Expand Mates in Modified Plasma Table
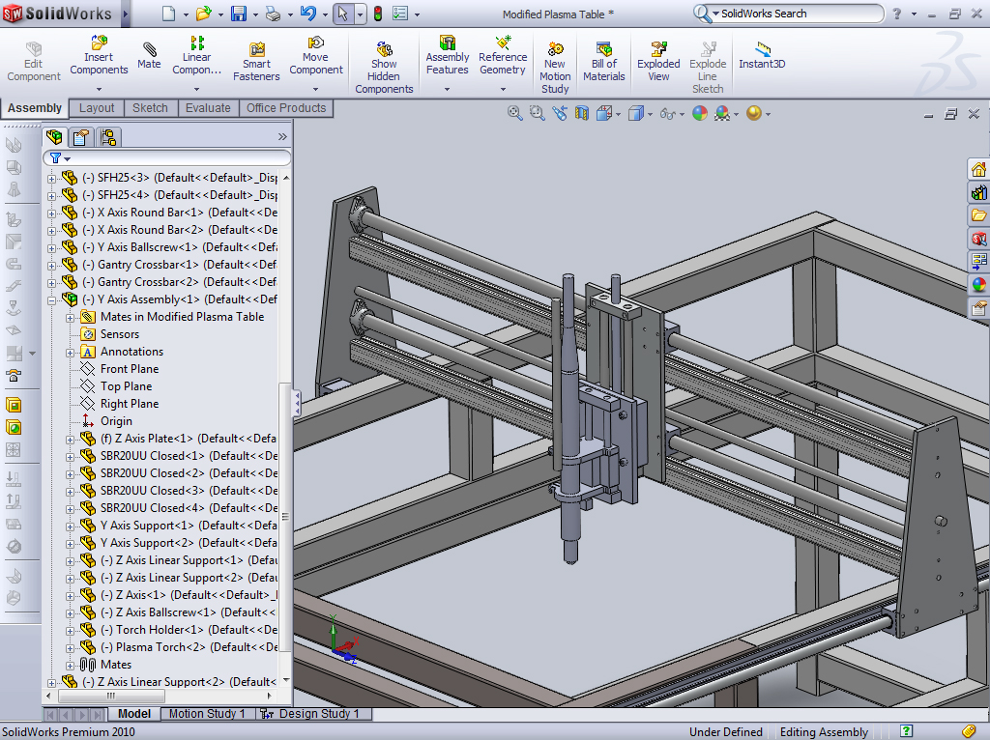This screenshot has width=990, height=740. tap(70, 317)
